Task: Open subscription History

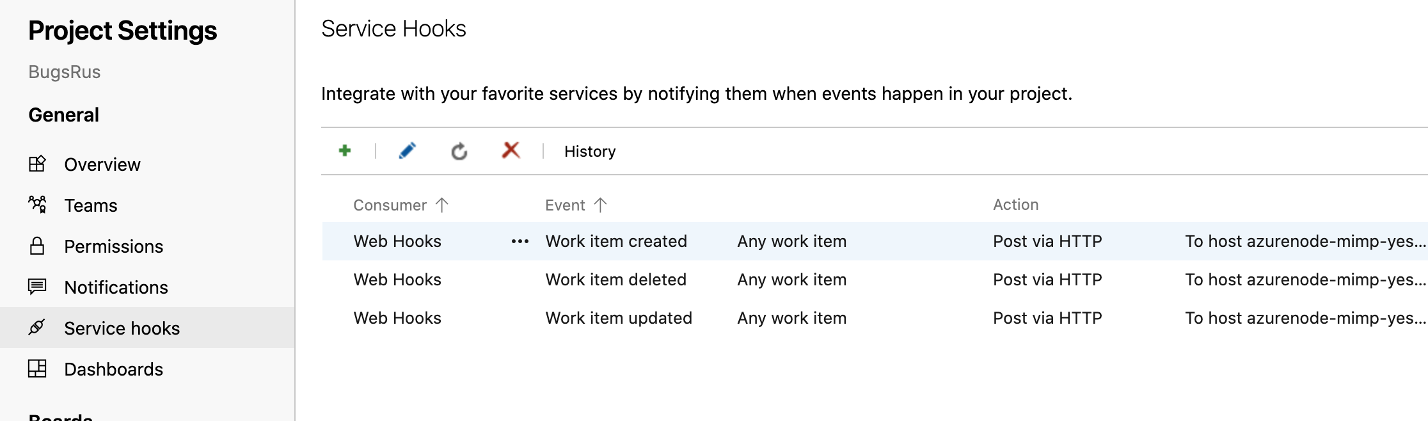Action: [x=589, y=152]
